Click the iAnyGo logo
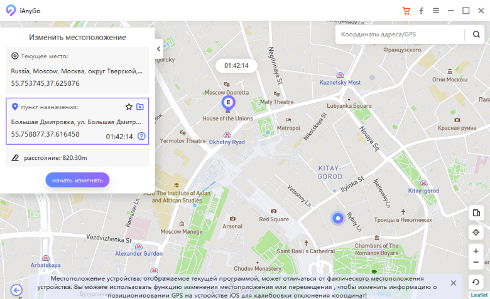Image resolution: width=490 pixels, height=299 pixels. (x=11, y=10)
